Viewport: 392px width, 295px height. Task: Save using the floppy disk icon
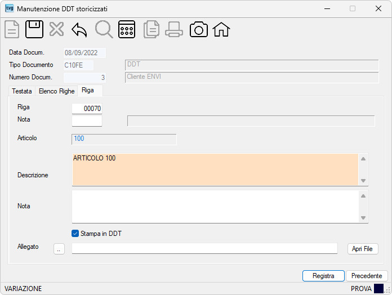click(34, 29)
